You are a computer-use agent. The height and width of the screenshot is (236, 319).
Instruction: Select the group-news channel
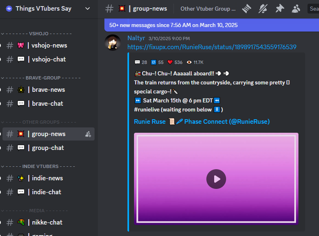pyautogui.click(x=49, y=134)
